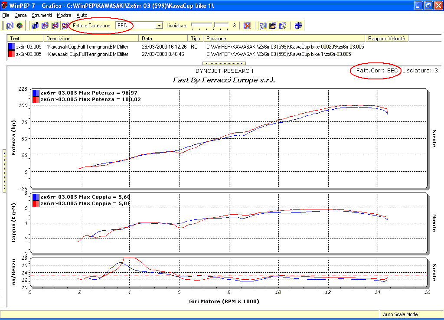Click the graph cursor tool after hand icon
Screen dimensions: 444x320
[x=283, y=26]
